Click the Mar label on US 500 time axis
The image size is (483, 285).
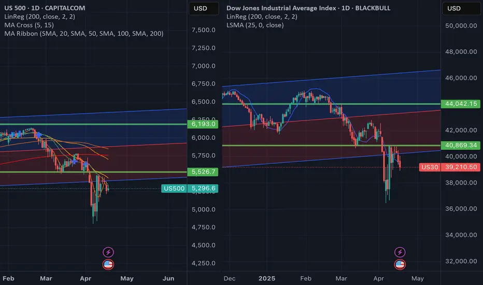coord(46,279)
